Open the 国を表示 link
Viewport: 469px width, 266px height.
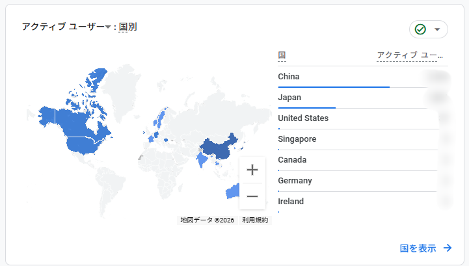pyautogui.click(x=418, y=248)
